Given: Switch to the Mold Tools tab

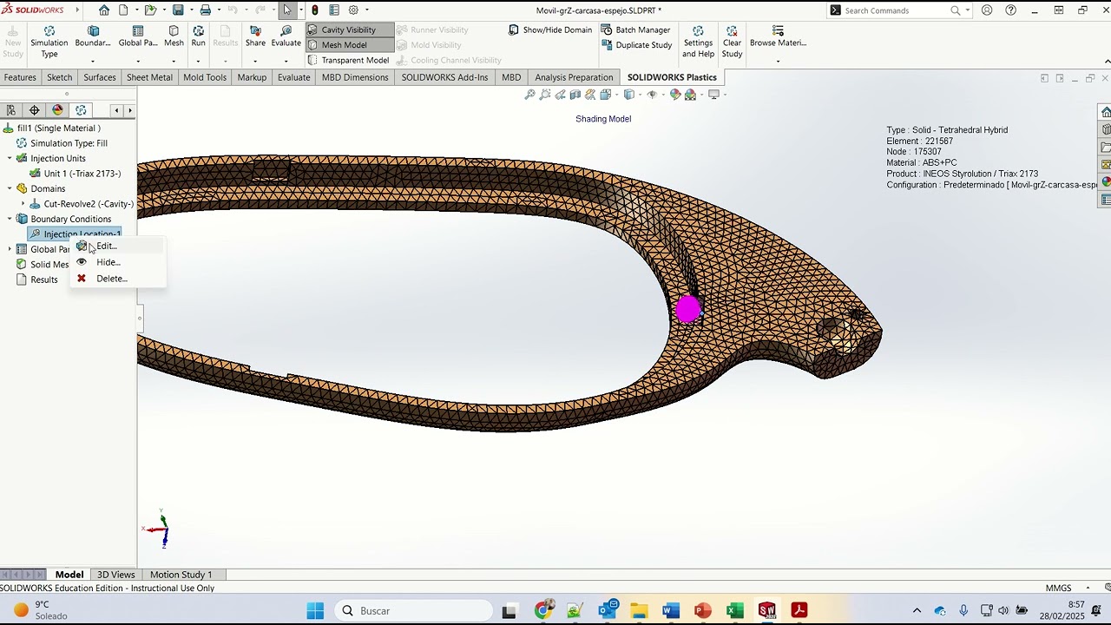Looking at the screenshot, I should 205,77.
